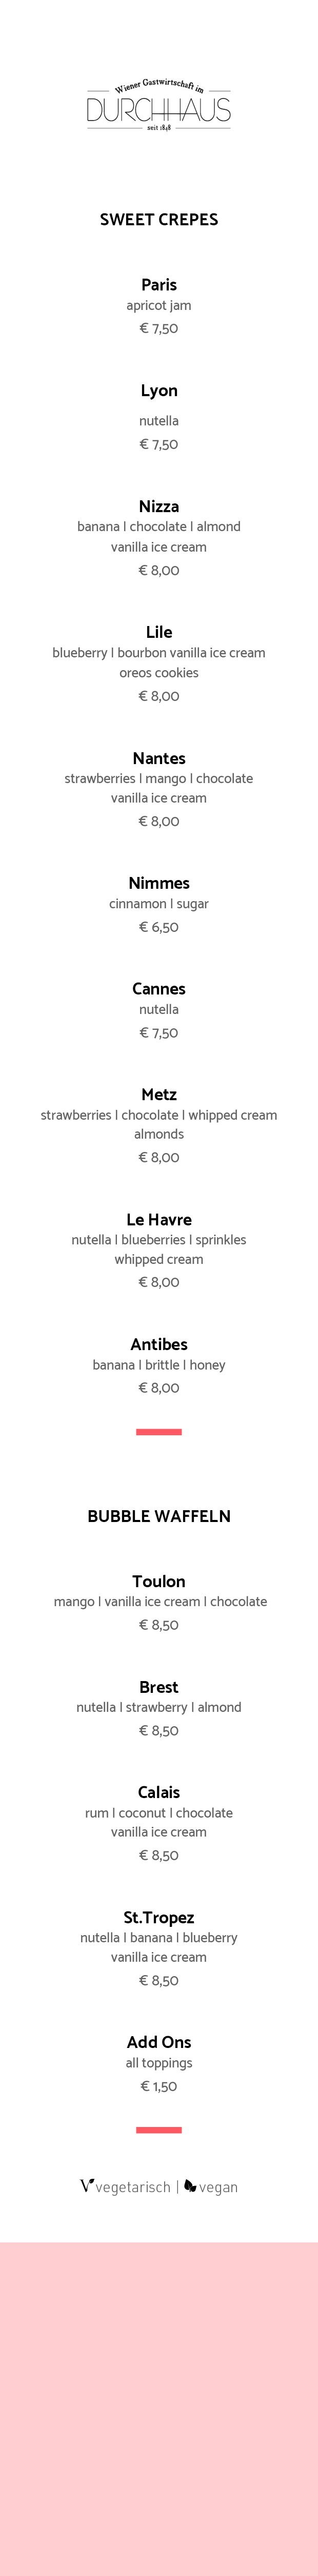The width and height of the screenshot is (318, 2576).
Task: Click the Lile crepe title
Action: 159,632
